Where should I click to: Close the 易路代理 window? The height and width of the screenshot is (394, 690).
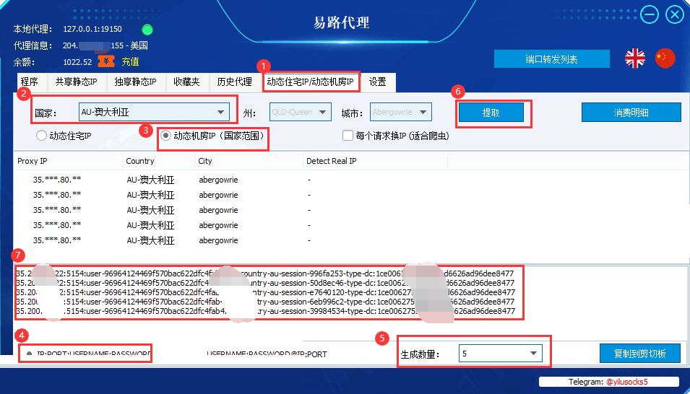[675, 15]
